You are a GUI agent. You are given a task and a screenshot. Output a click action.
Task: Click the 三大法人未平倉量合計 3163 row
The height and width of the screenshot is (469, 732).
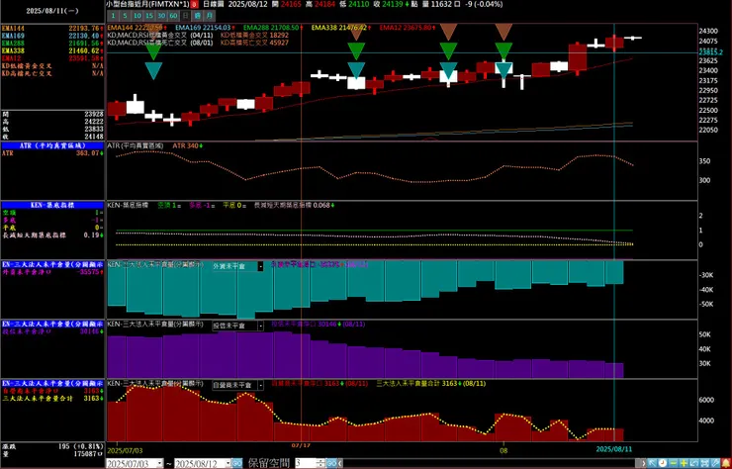pyautogui.click(x=52, y=399)
